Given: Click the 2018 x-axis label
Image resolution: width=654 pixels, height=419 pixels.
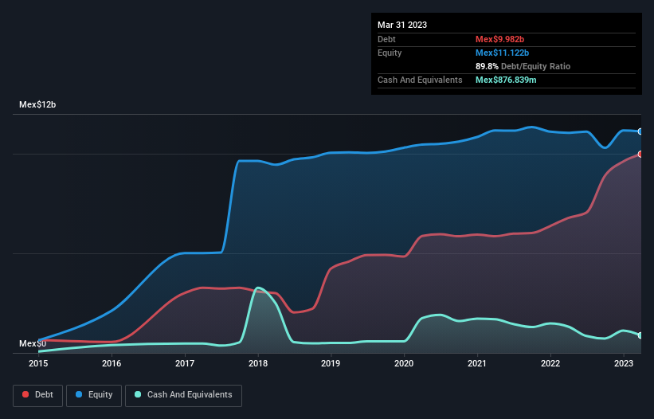Looking at the screenshot, I should pos(258,363).
